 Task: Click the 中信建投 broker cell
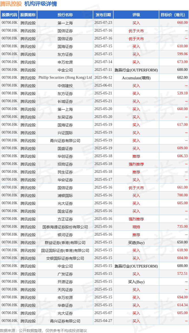click(x=65, y=86)
